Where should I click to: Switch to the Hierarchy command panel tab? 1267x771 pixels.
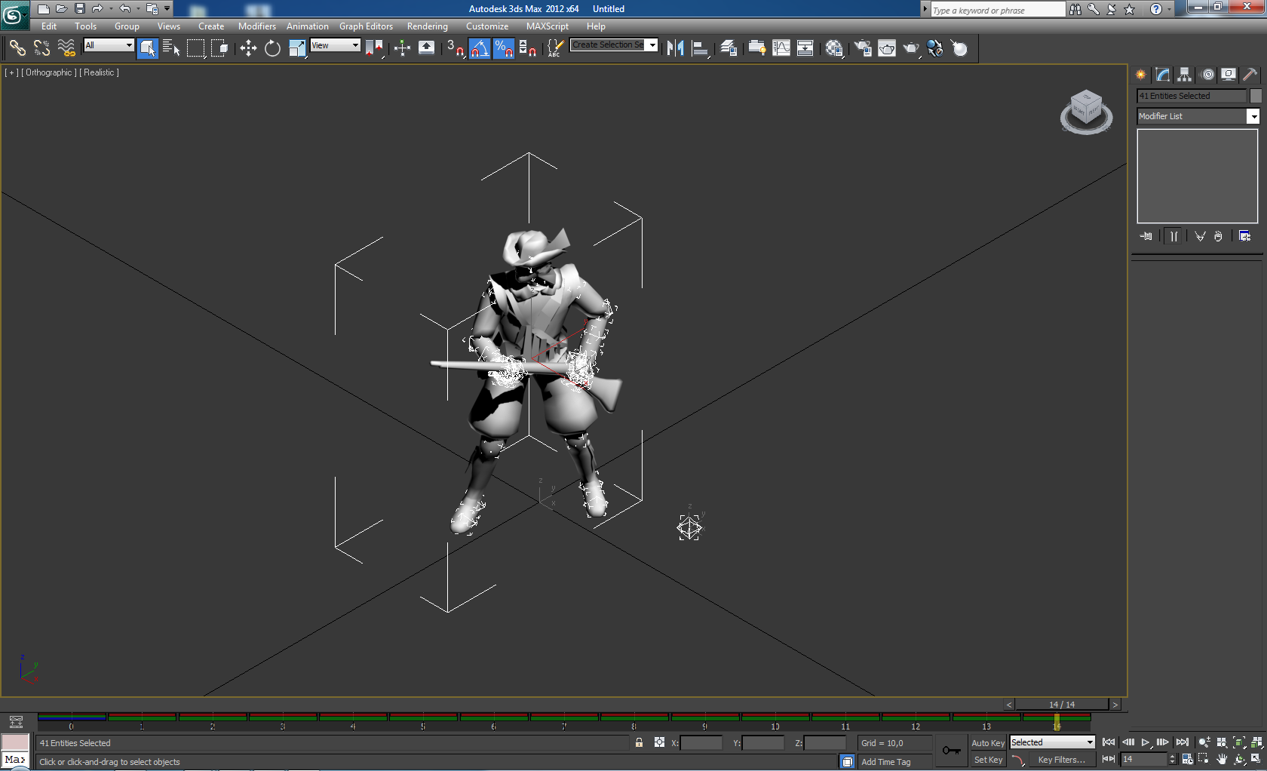[1184, 74]
